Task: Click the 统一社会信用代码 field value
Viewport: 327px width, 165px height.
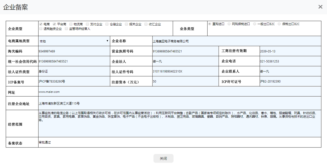Action: pyautogui.click(x=74, y=61)
